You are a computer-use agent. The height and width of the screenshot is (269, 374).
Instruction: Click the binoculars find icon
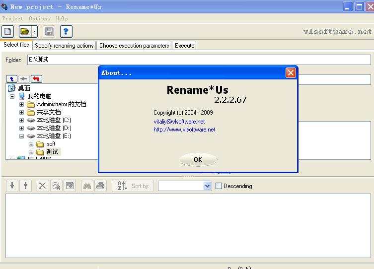(87, 186)
